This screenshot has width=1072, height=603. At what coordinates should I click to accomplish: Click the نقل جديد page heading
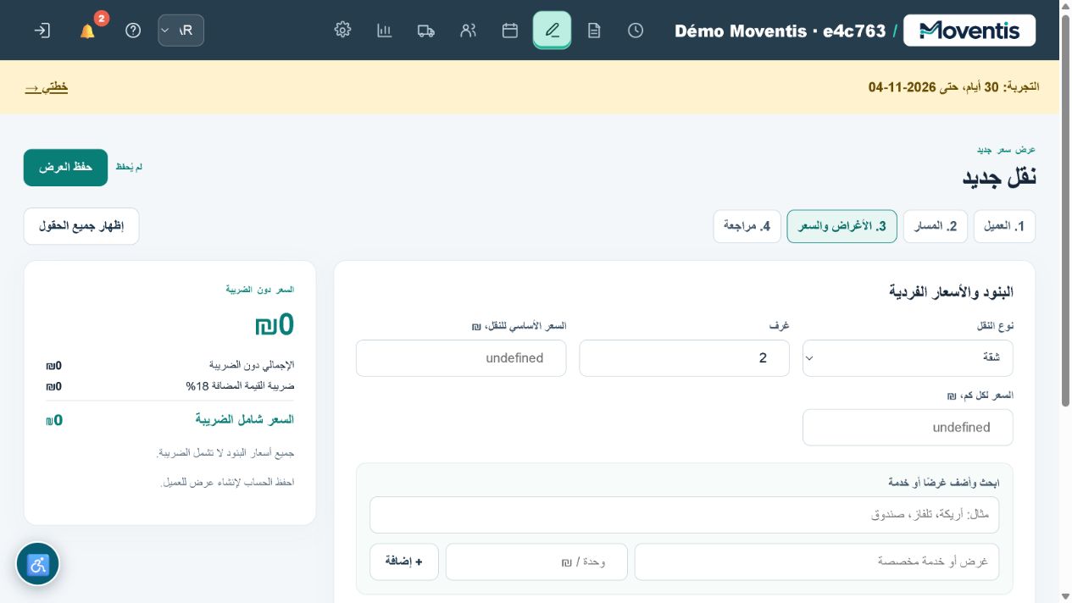pos(999,178)
